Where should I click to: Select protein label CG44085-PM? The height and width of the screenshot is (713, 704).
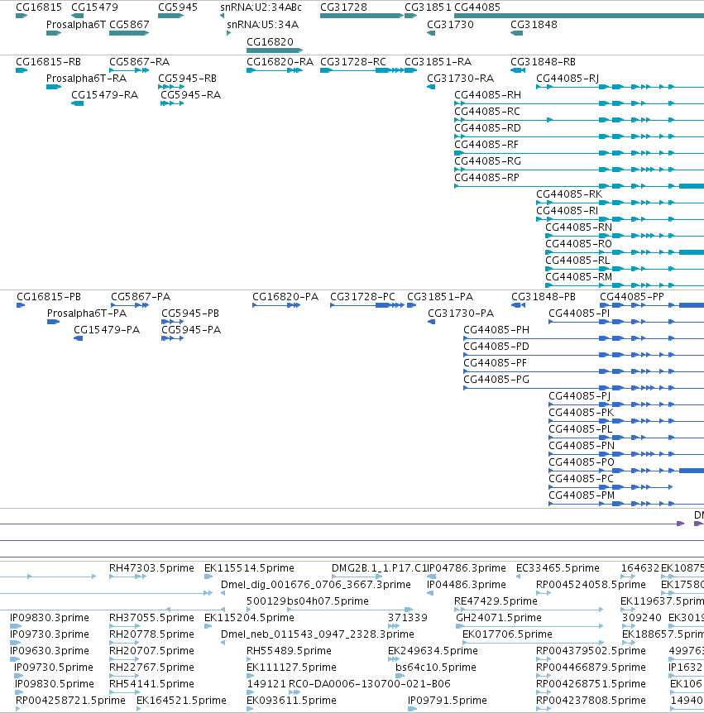pyautogui.click(x=582, y=495)
